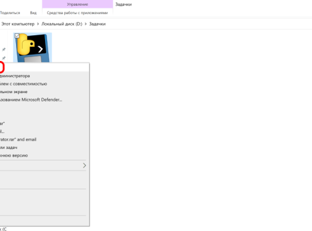This screenshot has height=231, width=312.
Task: Open the context menu's submenu arrow
Action: coord(84,166)
